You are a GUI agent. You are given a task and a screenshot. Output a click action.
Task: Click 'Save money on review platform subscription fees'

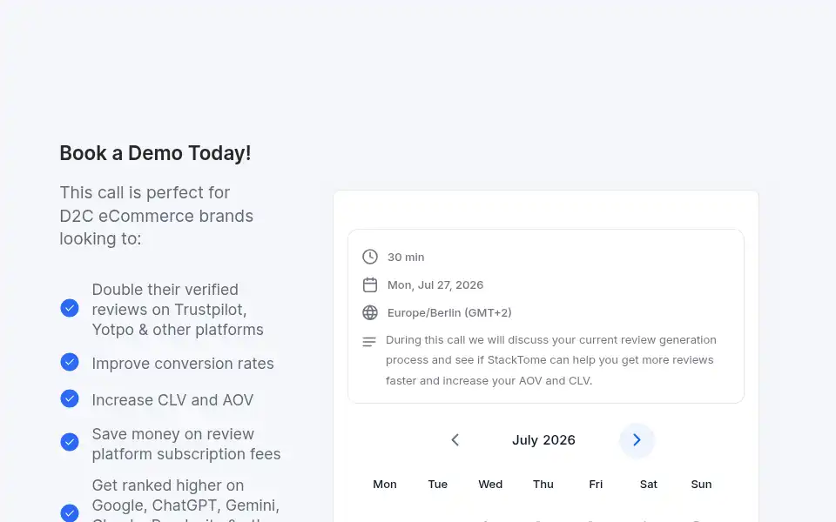186,444
